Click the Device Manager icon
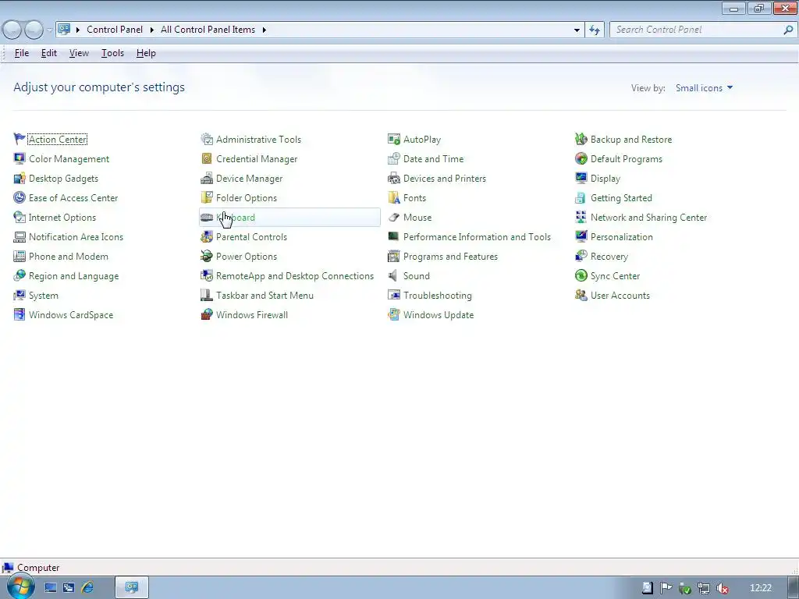Image resolution: width=799 pixels, height=599 pixels. coord(206,179)
